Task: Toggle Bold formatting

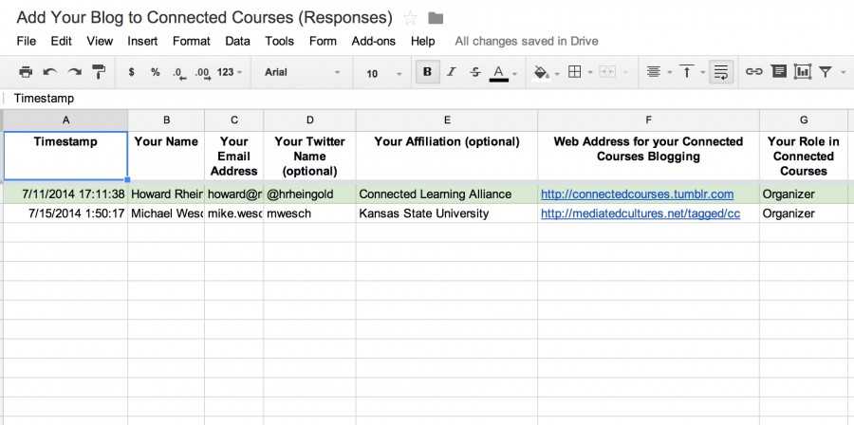Action: [427, 72]
